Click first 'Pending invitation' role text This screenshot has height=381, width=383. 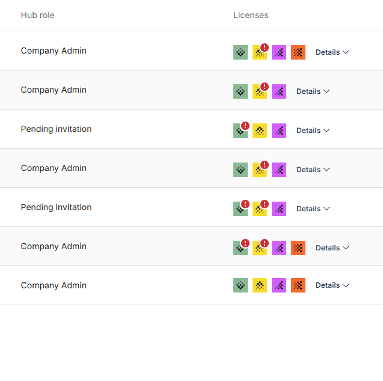56,129
